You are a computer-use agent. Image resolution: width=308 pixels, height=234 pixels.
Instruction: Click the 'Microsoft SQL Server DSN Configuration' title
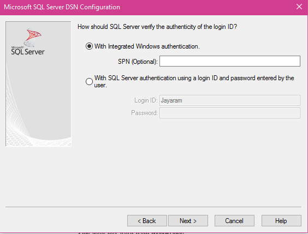click(x=62, y=7)
